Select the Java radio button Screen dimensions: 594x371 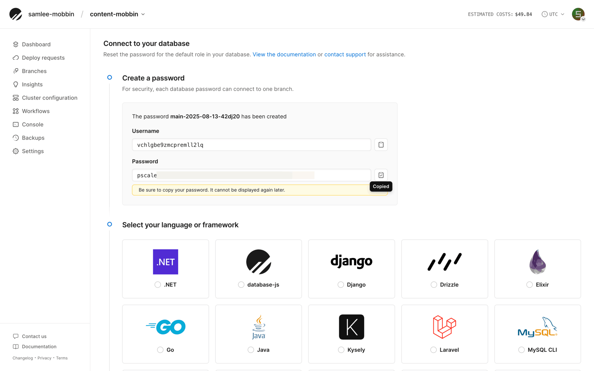point(251,350)
